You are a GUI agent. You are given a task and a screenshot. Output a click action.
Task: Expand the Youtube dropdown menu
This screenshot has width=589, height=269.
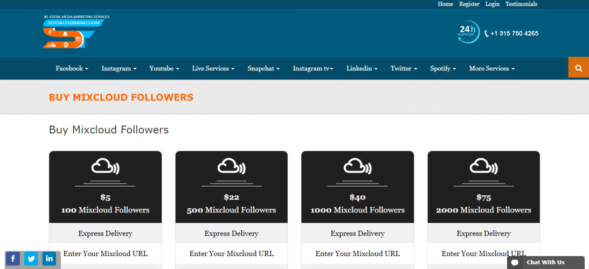coord(164,68)
